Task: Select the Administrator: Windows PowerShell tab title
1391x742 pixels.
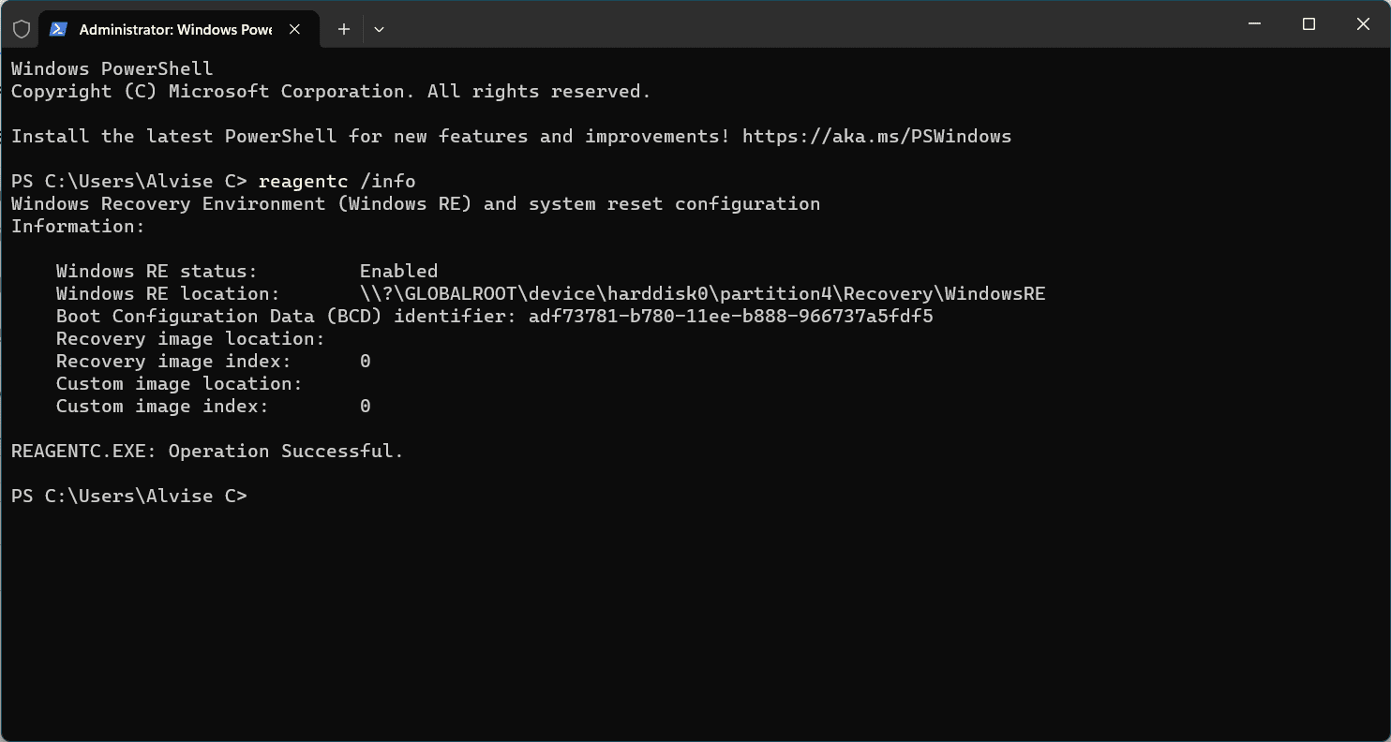Action: pyautogui.click(x=175, y=29)
